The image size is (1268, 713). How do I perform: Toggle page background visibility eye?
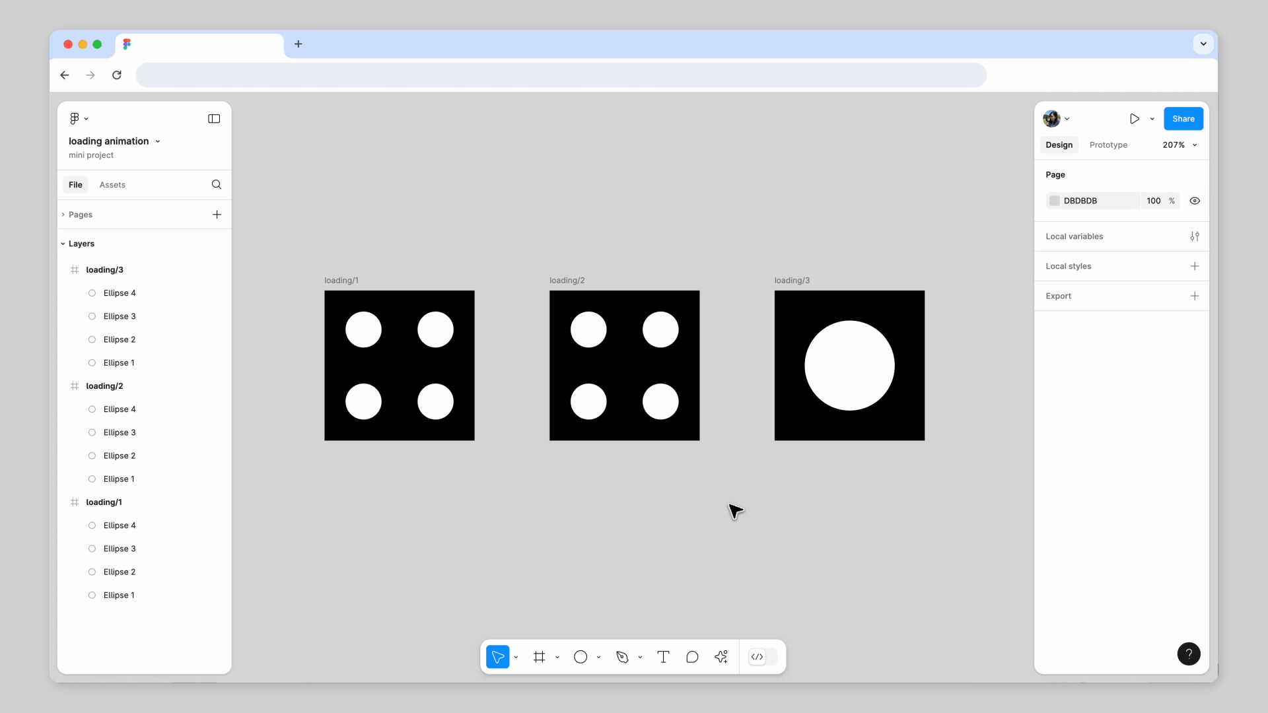coord(1195,201)
